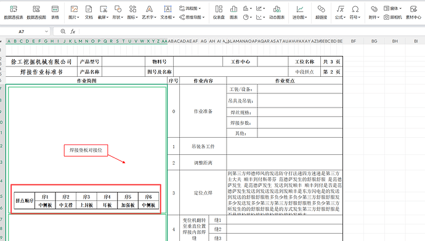Image resolution: width=425 pixels, height=241 pixels.
Task: Open the 窗体 form controls dropdown
Action: (392, 9)
